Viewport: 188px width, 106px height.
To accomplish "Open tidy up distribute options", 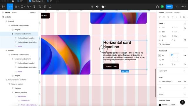I will [185, 17].
